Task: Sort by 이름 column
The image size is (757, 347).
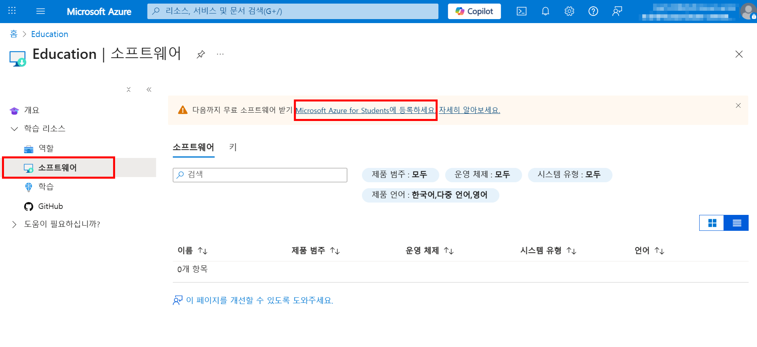Action: pyautogui.click(x=192, y=251)
